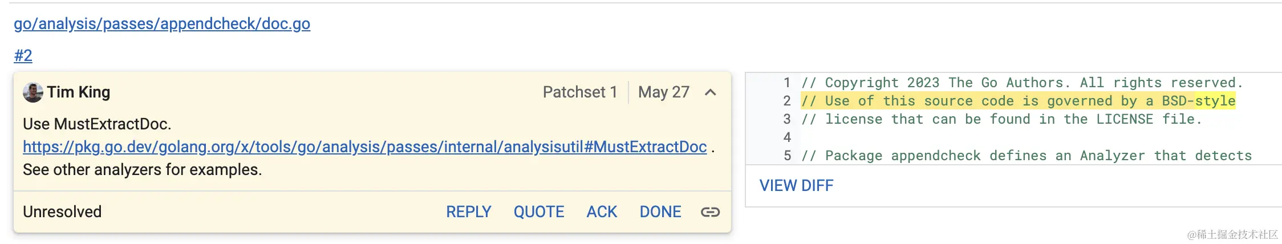Select the Patchset 1 label
Screen dimensions: 1282x244
[x=580, y=92]
